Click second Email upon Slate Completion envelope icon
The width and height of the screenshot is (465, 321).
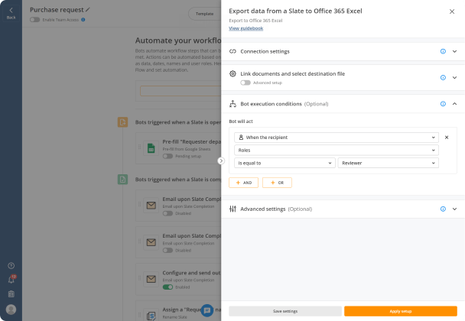(x=151, y=242)
